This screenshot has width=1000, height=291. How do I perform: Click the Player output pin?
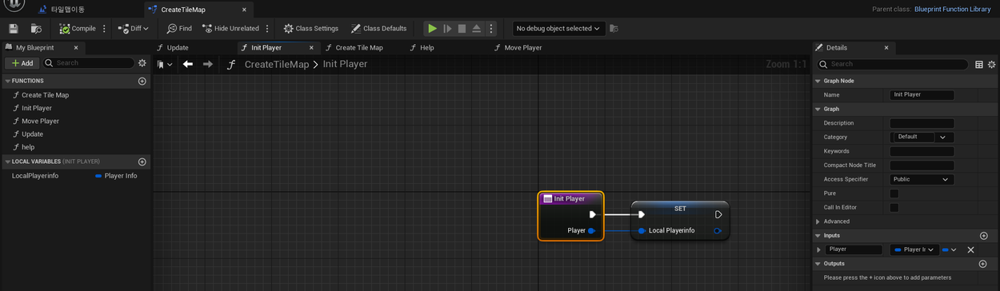591,231
